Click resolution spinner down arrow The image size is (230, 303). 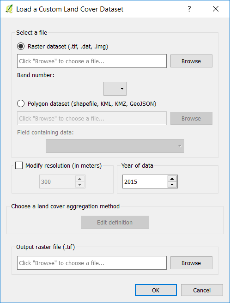[x=79, y=185]
